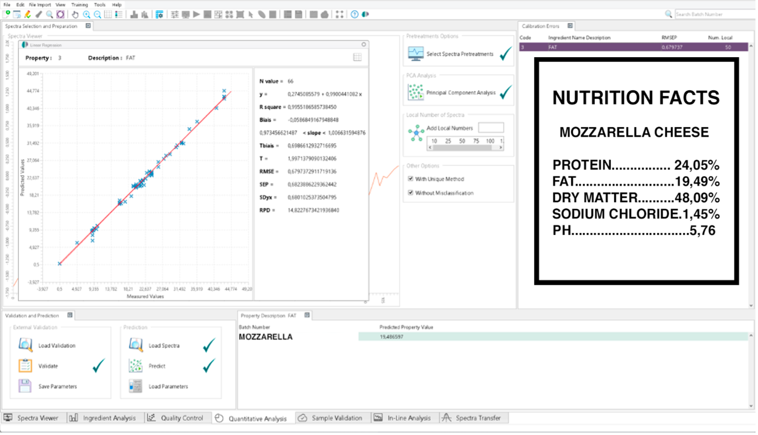Screen dimensions: 758x435
Task: Click the blue help question mark icon
Action: pyautogui.click(x=354, y=14)
